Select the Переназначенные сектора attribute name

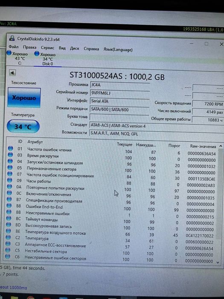click(52, 169)
